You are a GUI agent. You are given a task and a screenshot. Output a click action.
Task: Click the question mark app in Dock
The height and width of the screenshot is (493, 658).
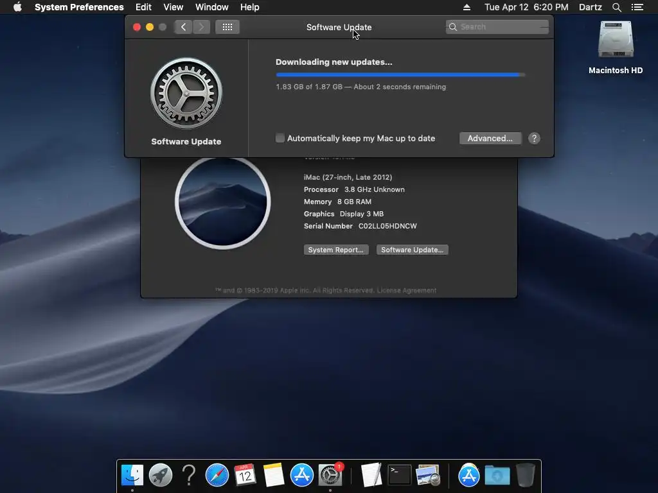click(189, 476)
